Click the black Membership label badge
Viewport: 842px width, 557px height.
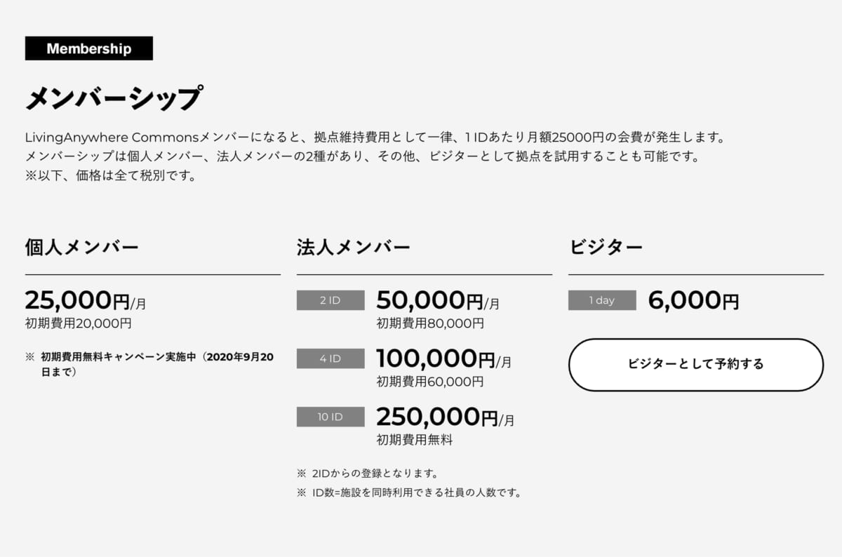tap(89, 48)
